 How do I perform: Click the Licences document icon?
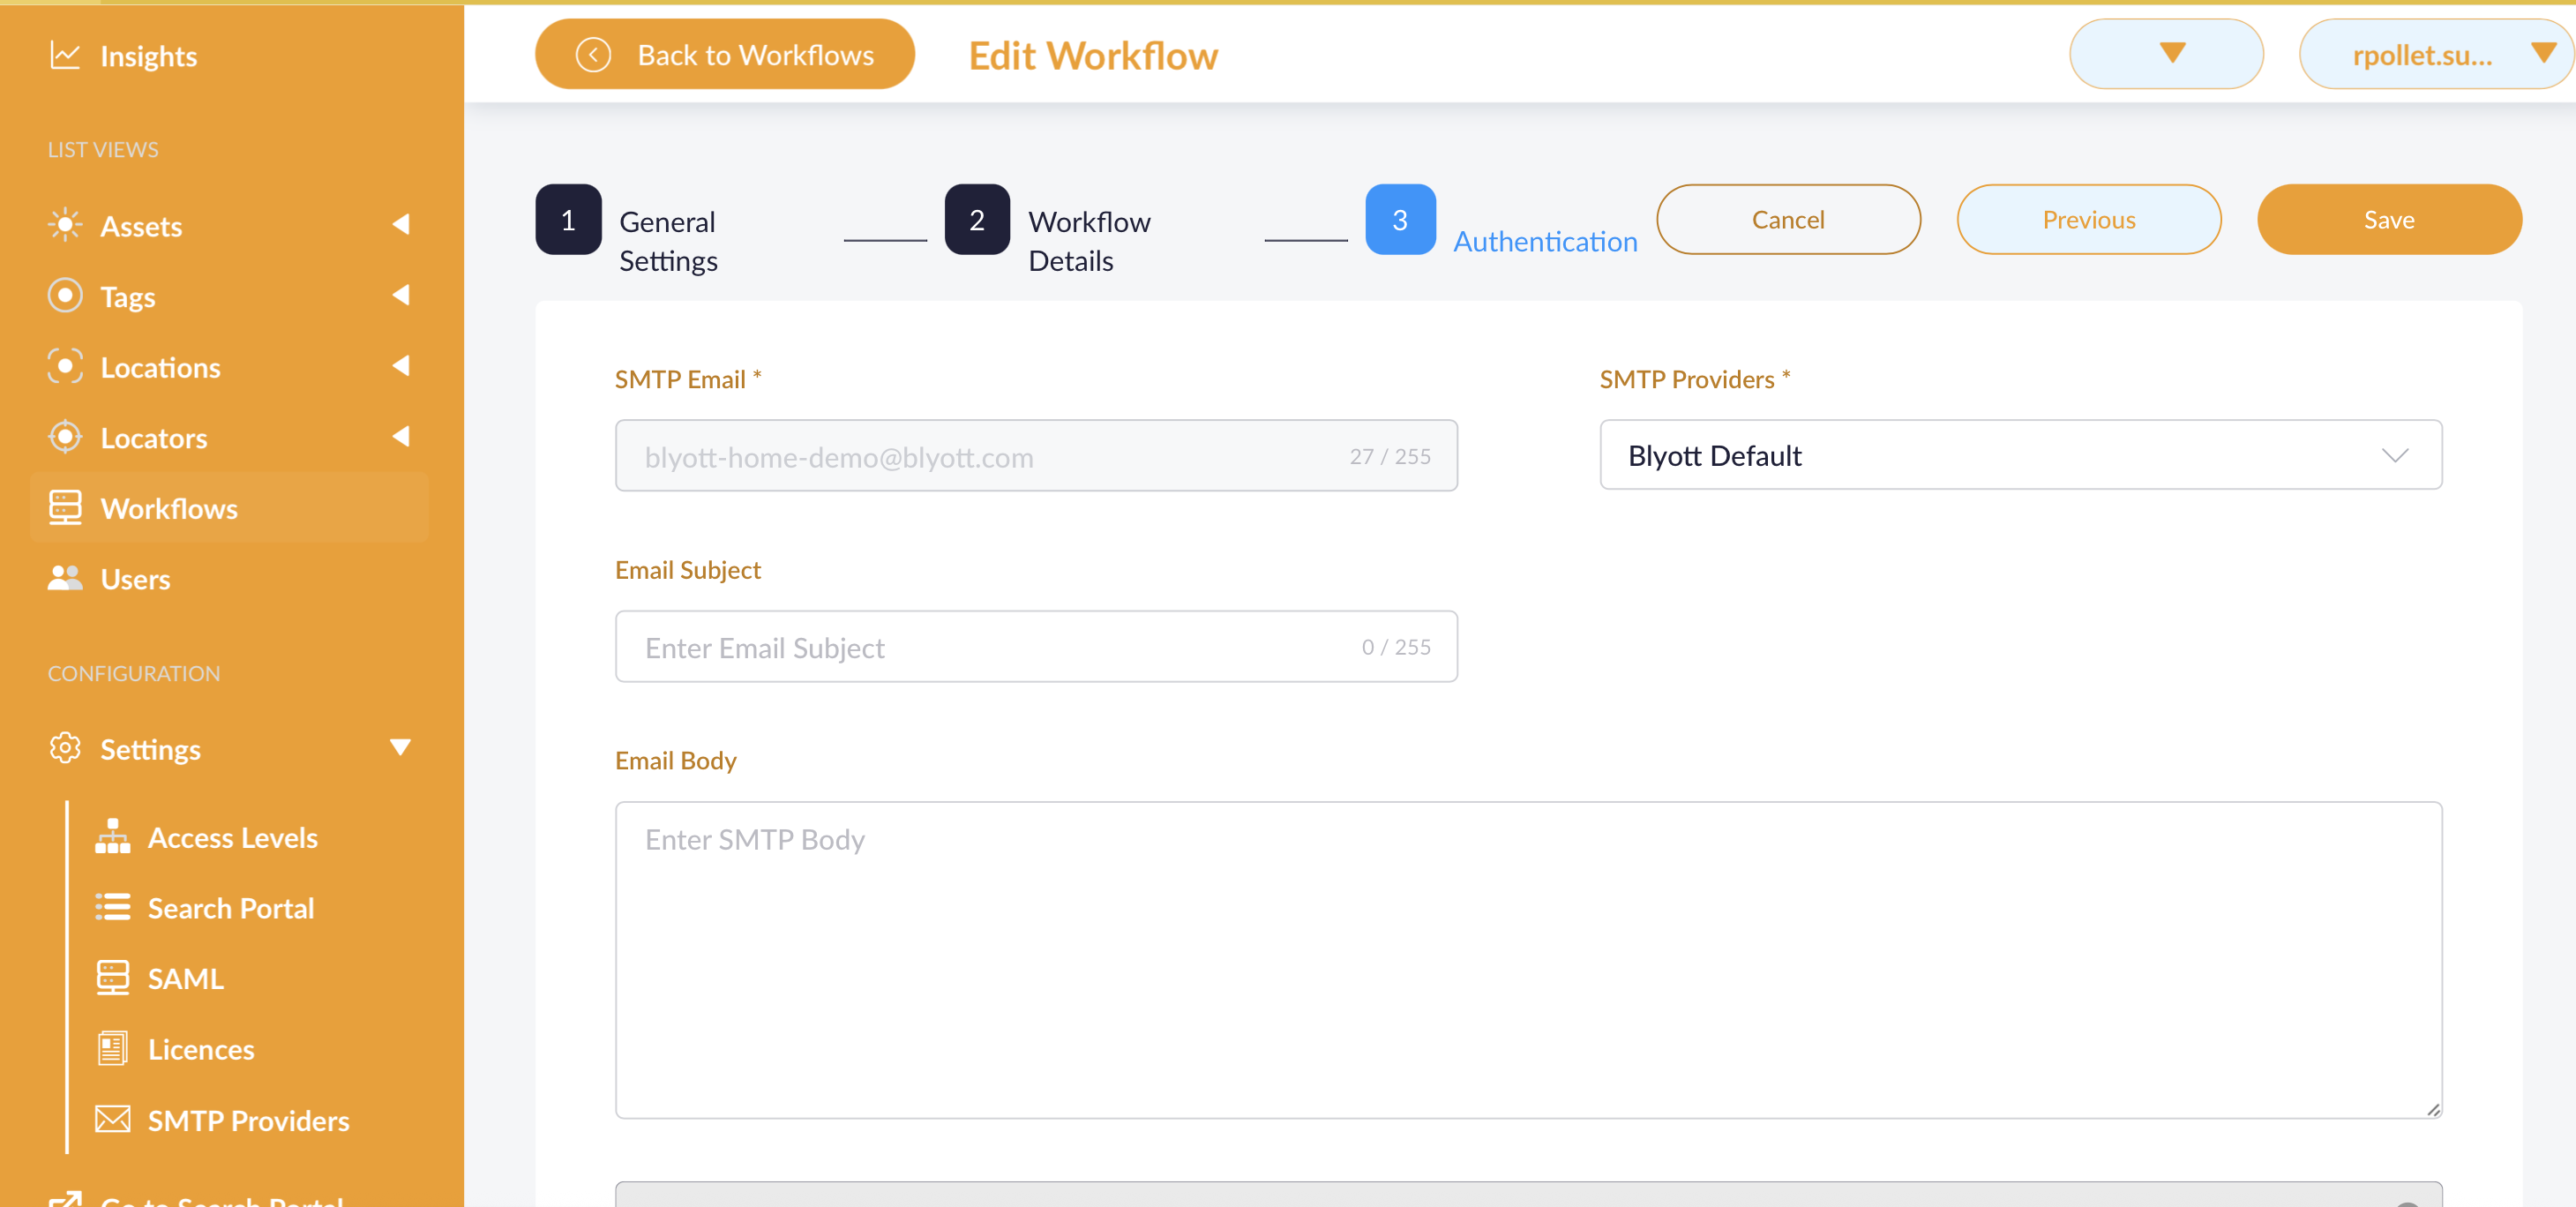coord(112,1049)
